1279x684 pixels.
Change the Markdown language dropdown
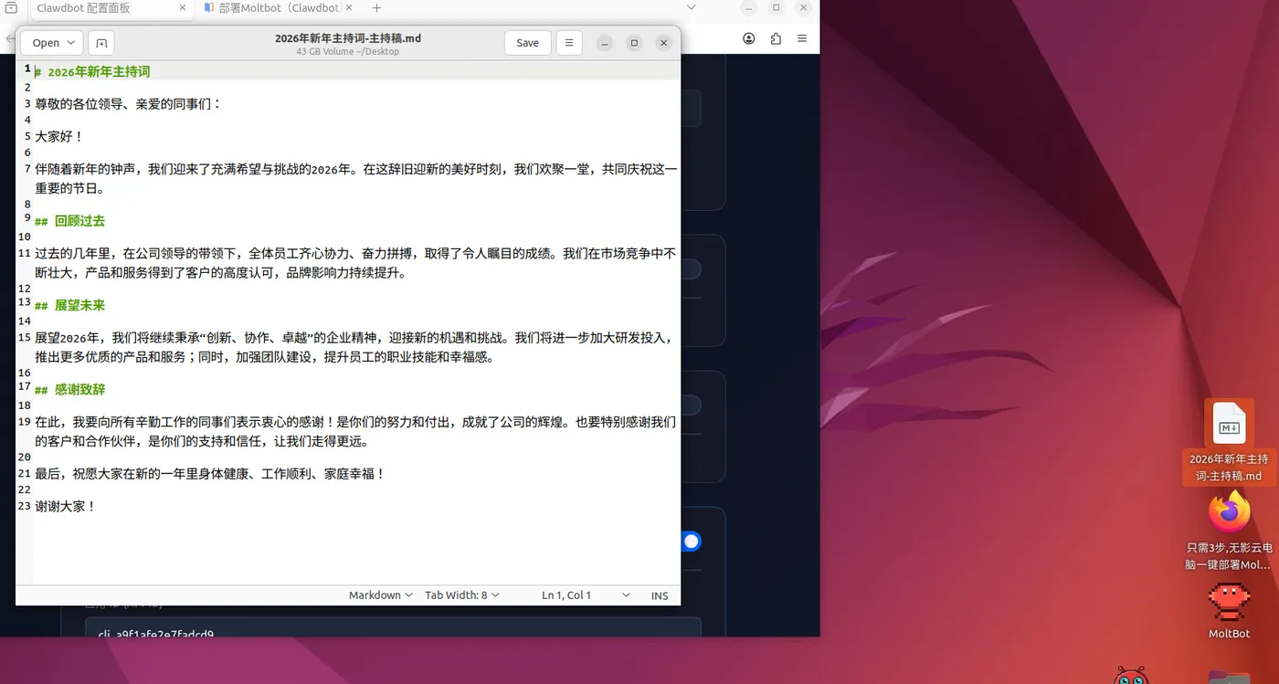tap(380, 595)
